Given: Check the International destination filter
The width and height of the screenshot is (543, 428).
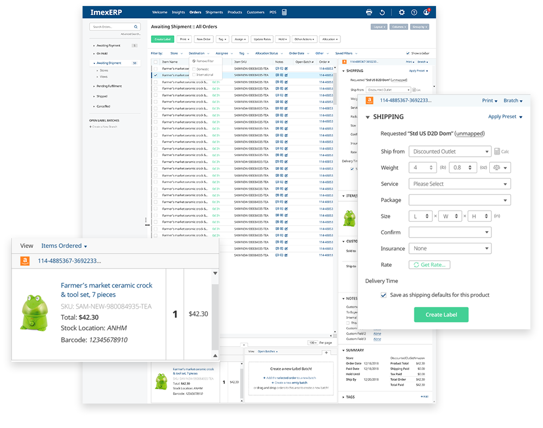Looking at the screenshot, I should click(x=194, y=75).
